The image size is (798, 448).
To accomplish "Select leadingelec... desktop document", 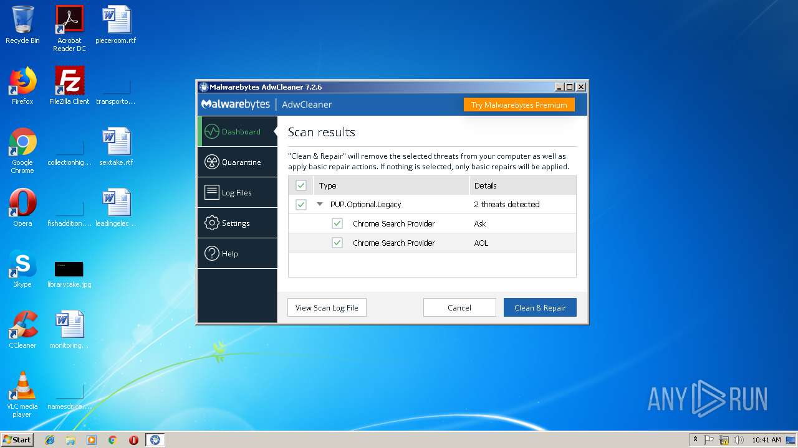I will (x=116, y=208).
